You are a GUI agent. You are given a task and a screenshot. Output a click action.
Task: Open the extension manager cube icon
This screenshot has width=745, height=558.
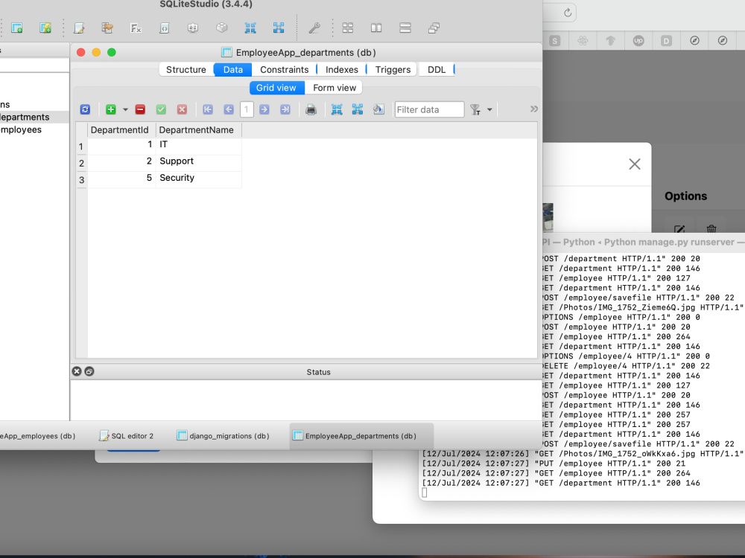(222, 28)
